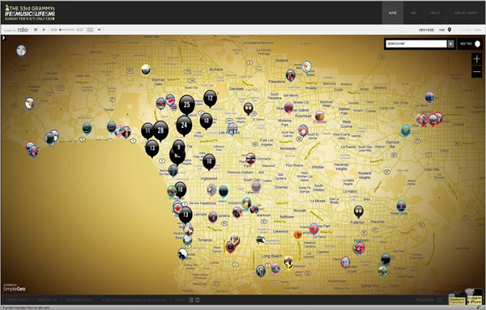Zoom out of the map
Viewport: 486px width, 310px height.
(x=477, y=71)
